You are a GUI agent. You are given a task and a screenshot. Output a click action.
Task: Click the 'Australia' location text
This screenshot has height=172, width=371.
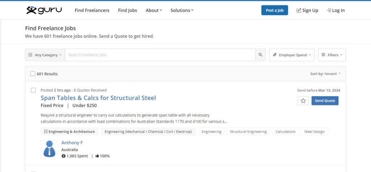(70, 150)
